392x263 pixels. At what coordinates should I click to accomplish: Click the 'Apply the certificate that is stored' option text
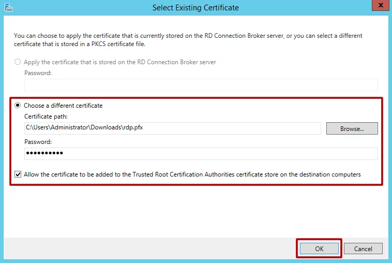tap(120, 62)
